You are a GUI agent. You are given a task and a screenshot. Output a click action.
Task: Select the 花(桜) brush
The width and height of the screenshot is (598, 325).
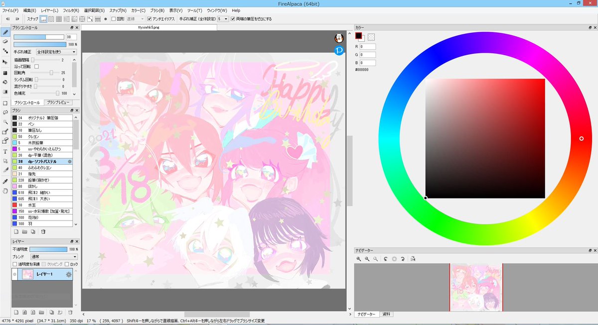[x=43, y=217]
